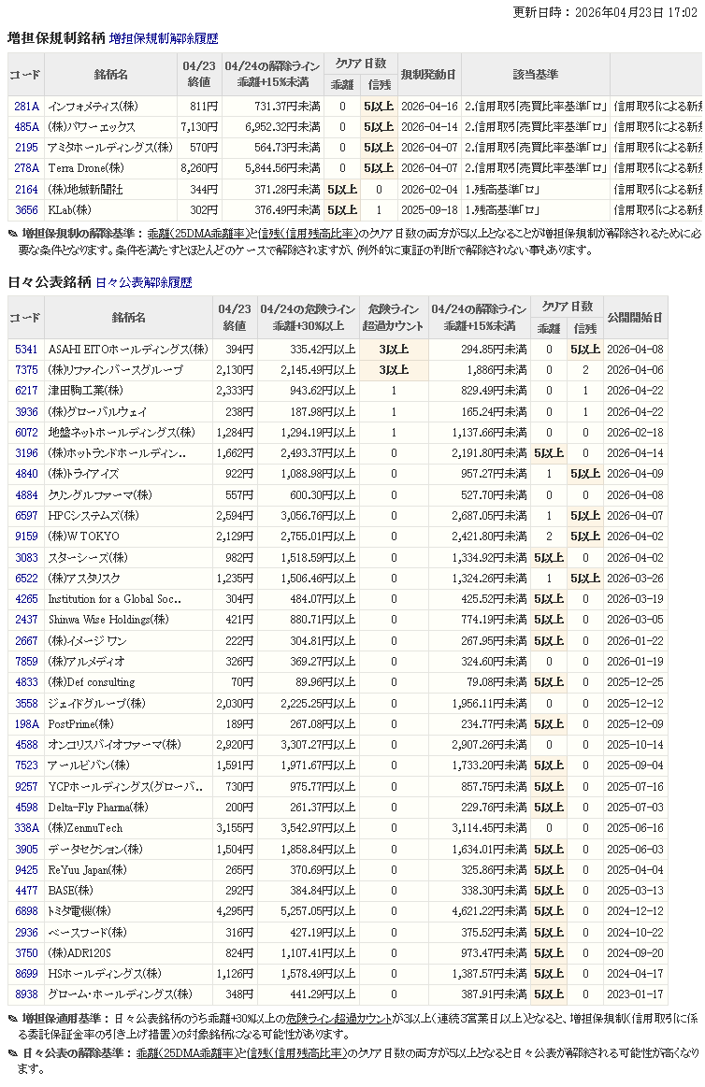Select stock code 6217 for 津田駒工業
Image resolution: width=705 pixels, height=1087 pixels.
point(26,391)
